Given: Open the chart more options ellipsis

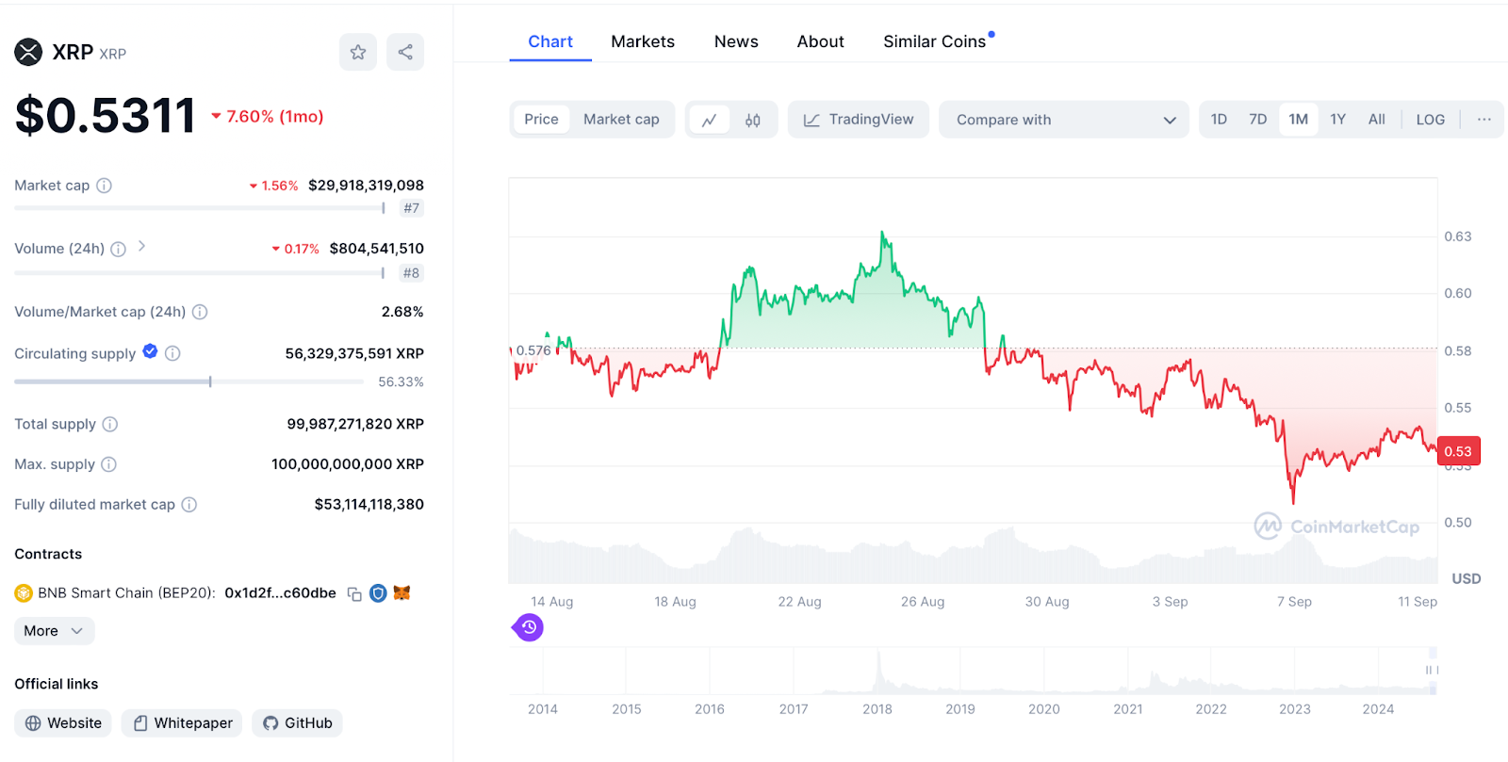Looking at the screenshot, I should point(1484,120).
